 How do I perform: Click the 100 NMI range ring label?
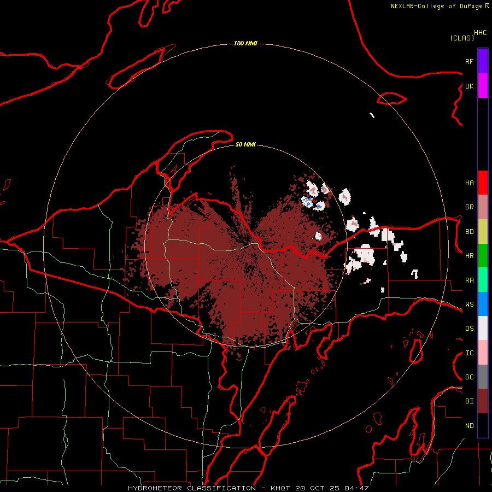point(245,43)
